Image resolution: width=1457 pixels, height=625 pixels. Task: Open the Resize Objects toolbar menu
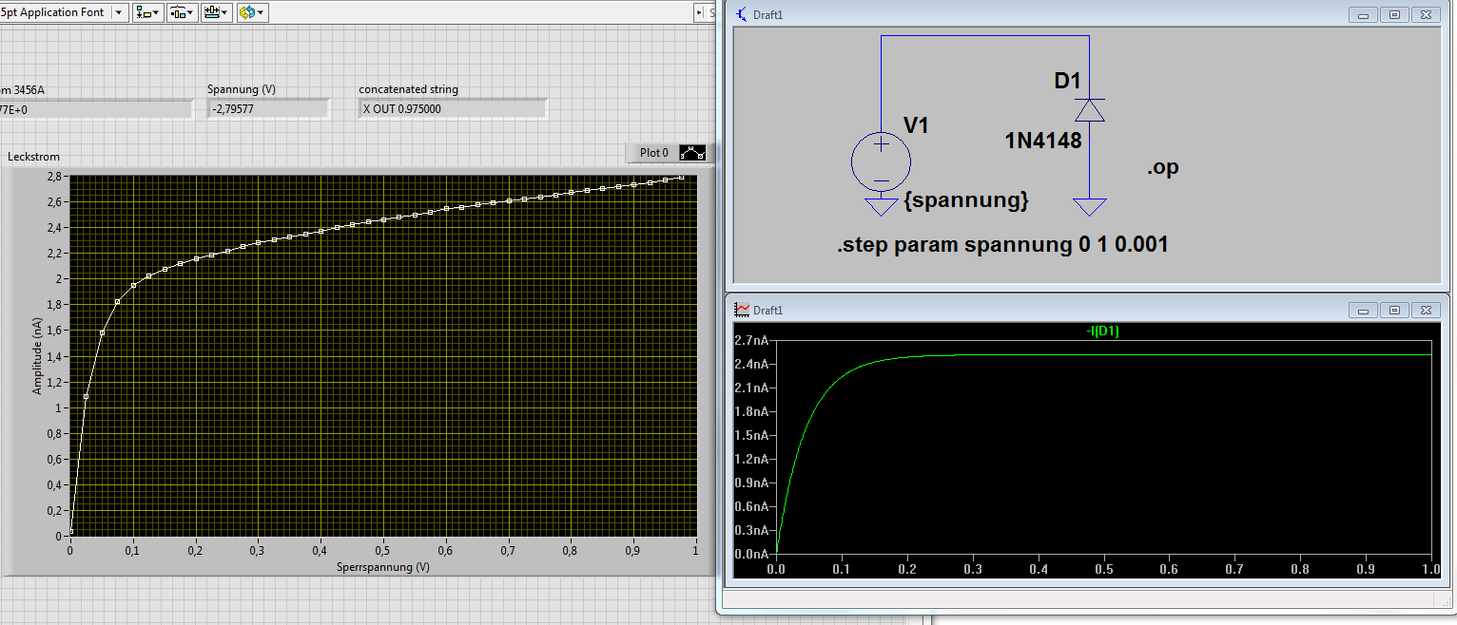[216, 12]
